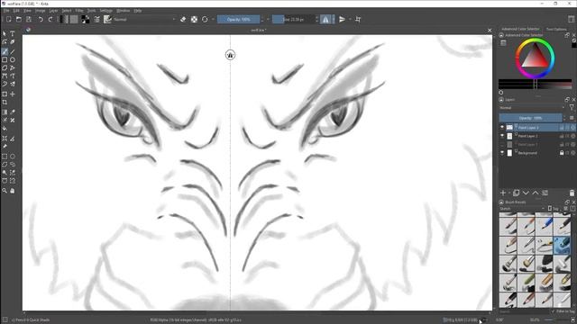Hide Paint Layer 3 via eye icon
This screenshot has width=577, height=324.
pos(502,127)
